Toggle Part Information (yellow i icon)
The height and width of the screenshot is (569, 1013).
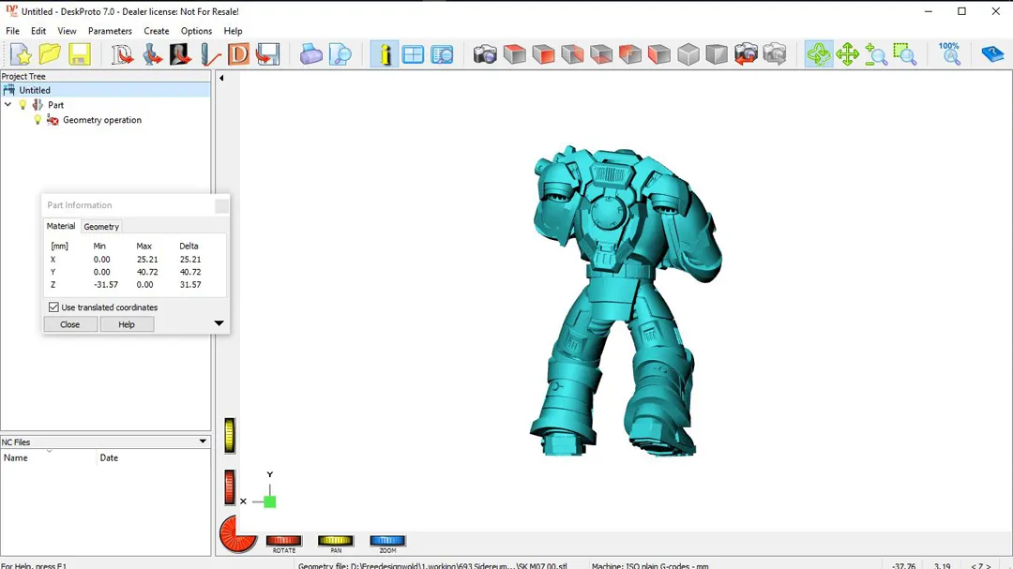coord(384,54)
